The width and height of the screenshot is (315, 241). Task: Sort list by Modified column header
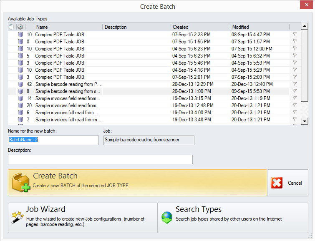259,27
